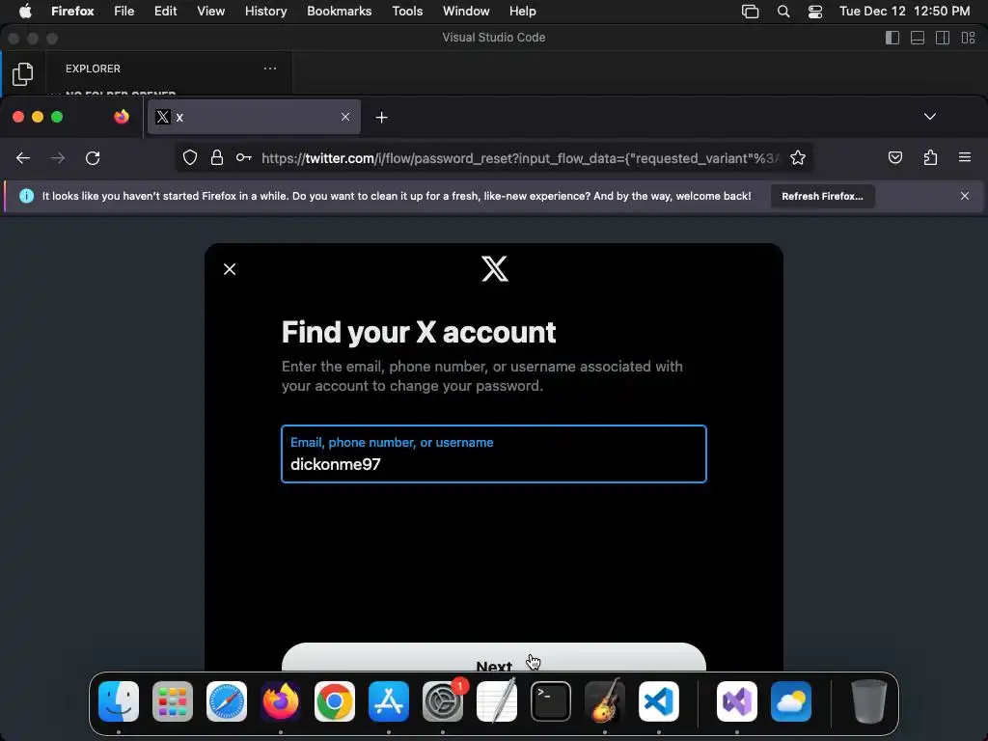Click the X logo in dialog
Screen dimensions: 988x741
pyautogui.click(x=495, y=269)
